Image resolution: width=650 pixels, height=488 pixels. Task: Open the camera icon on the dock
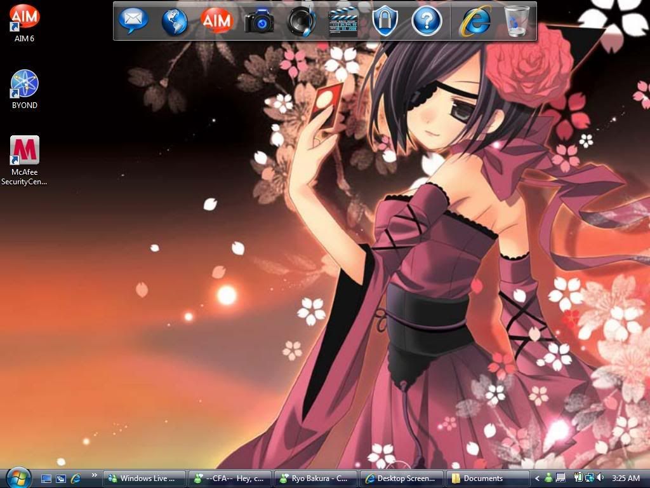click(x=260, y=21)
